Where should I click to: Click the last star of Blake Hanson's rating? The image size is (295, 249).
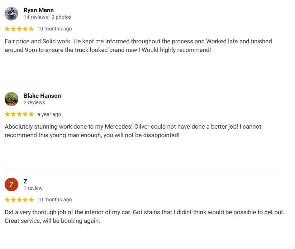(31, 114)
